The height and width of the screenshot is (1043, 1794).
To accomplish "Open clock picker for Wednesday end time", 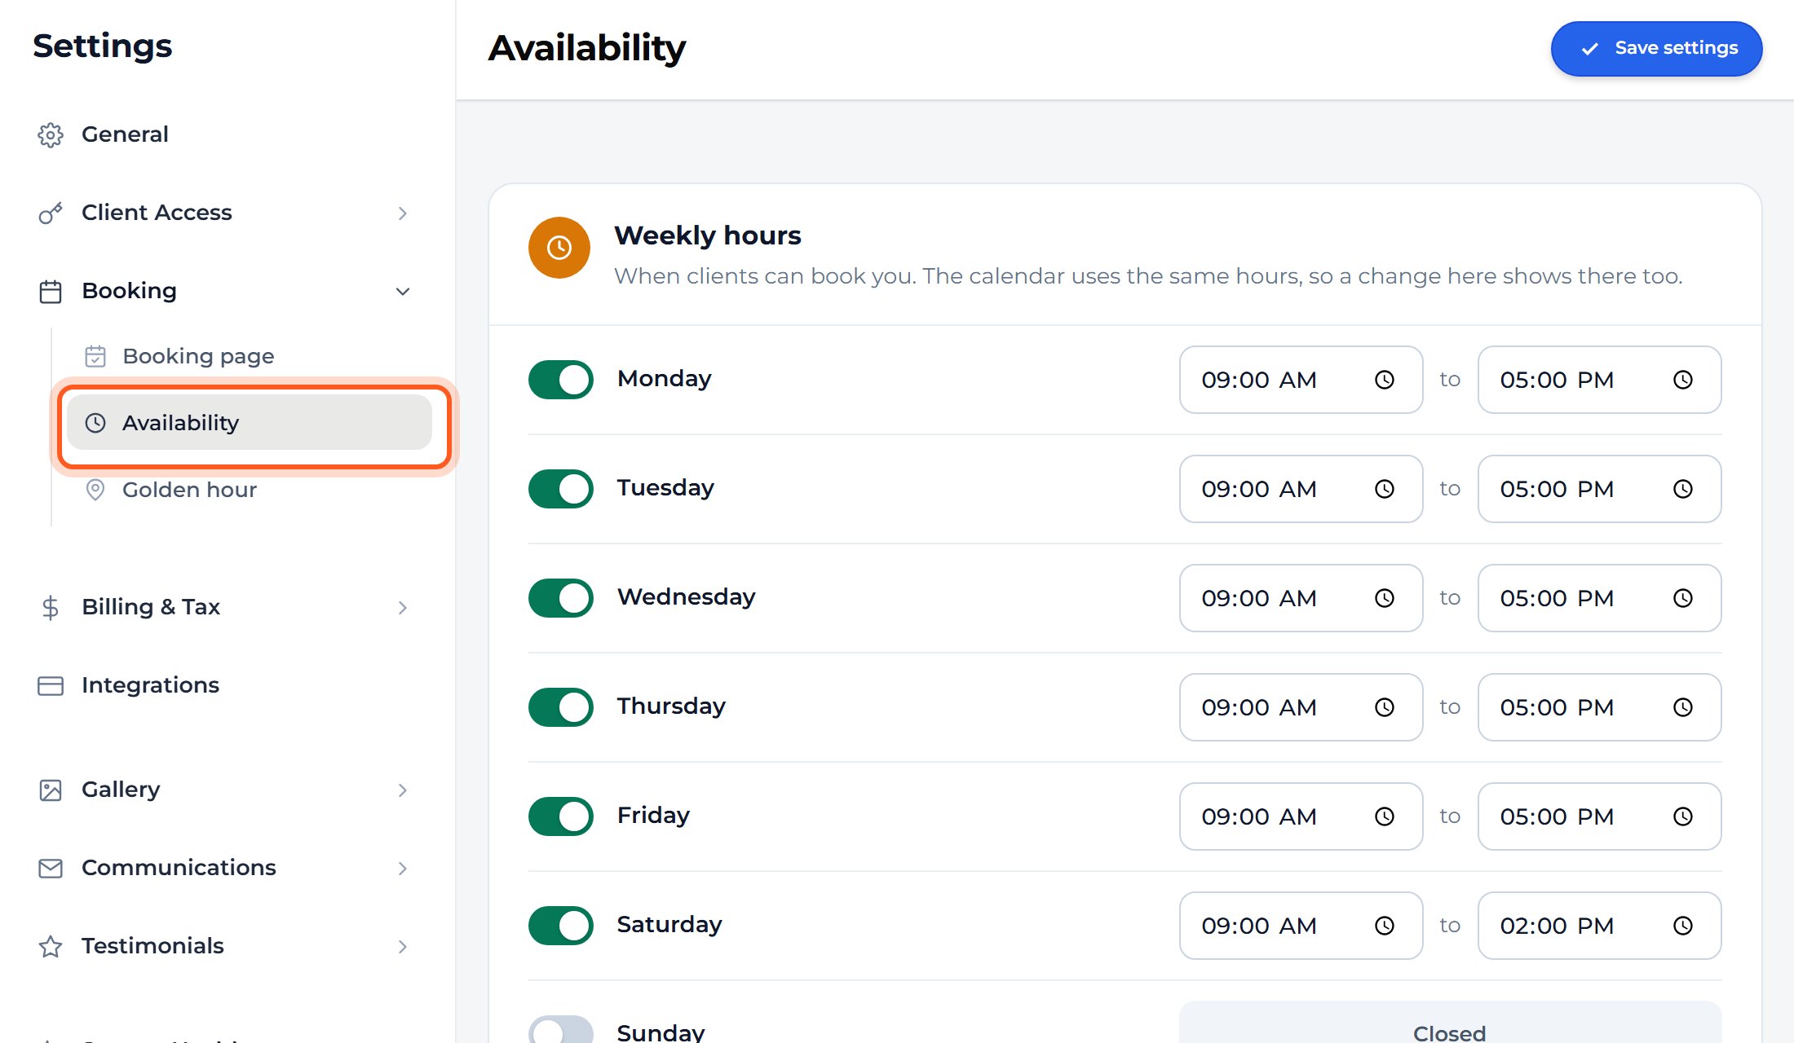I will tap(1683, 598).
